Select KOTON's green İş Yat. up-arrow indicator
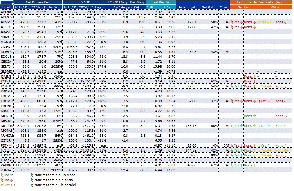The image size is (294, 191). click(x=237, y=86)
